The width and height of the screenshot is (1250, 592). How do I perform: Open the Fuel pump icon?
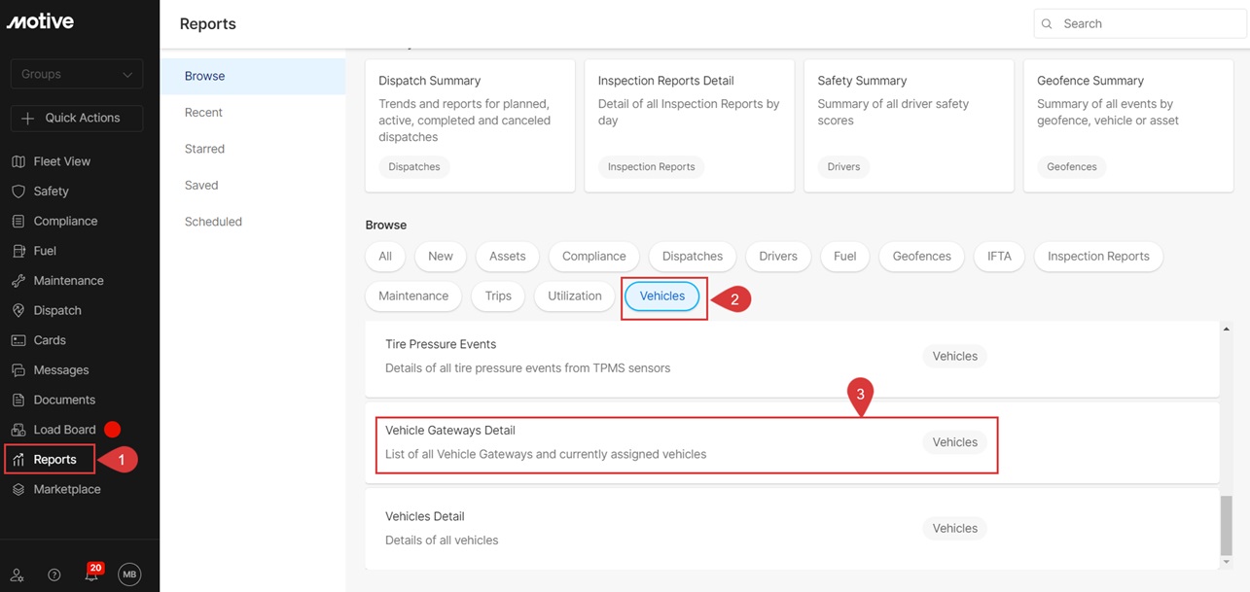point(18,251)
